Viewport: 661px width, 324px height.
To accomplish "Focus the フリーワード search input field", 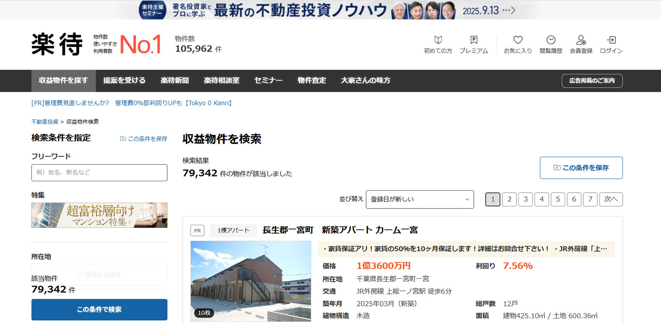I will coord(99,173).
